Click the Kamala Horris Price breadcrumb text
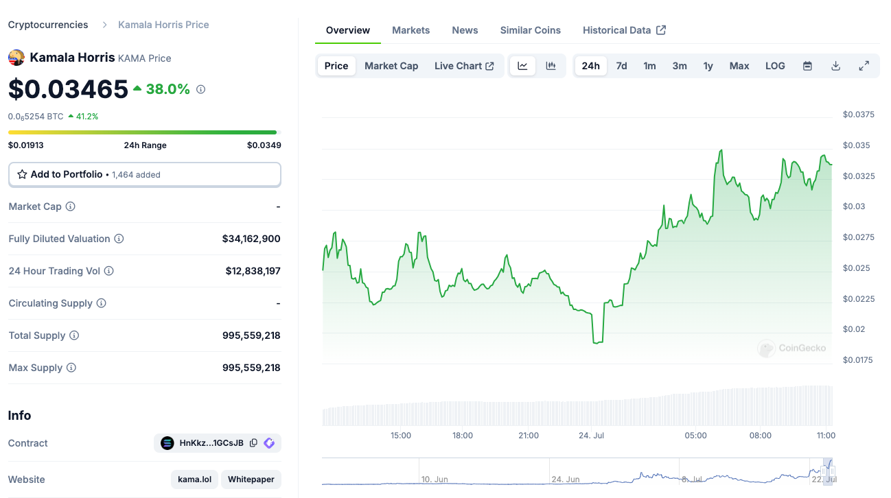 coord(163,25)
